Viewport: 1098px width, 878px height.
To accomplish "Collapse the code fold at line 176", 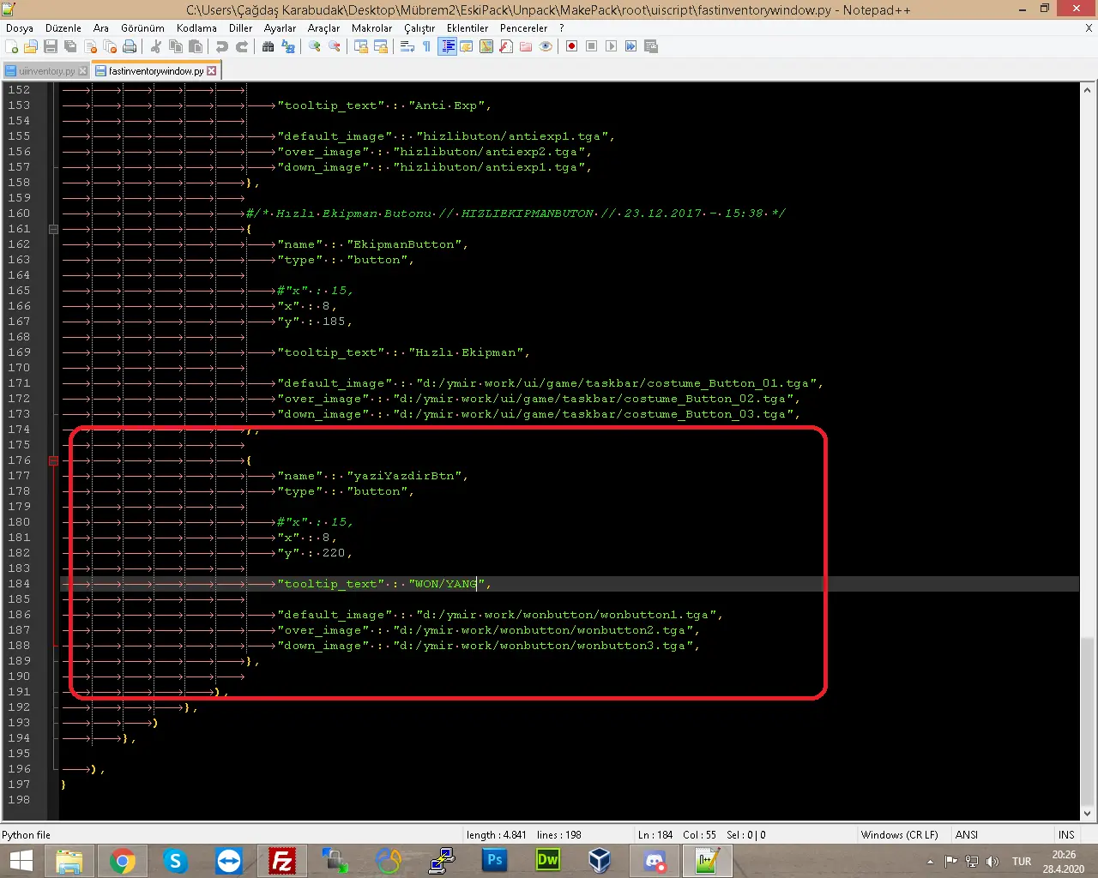I will 53,460.
